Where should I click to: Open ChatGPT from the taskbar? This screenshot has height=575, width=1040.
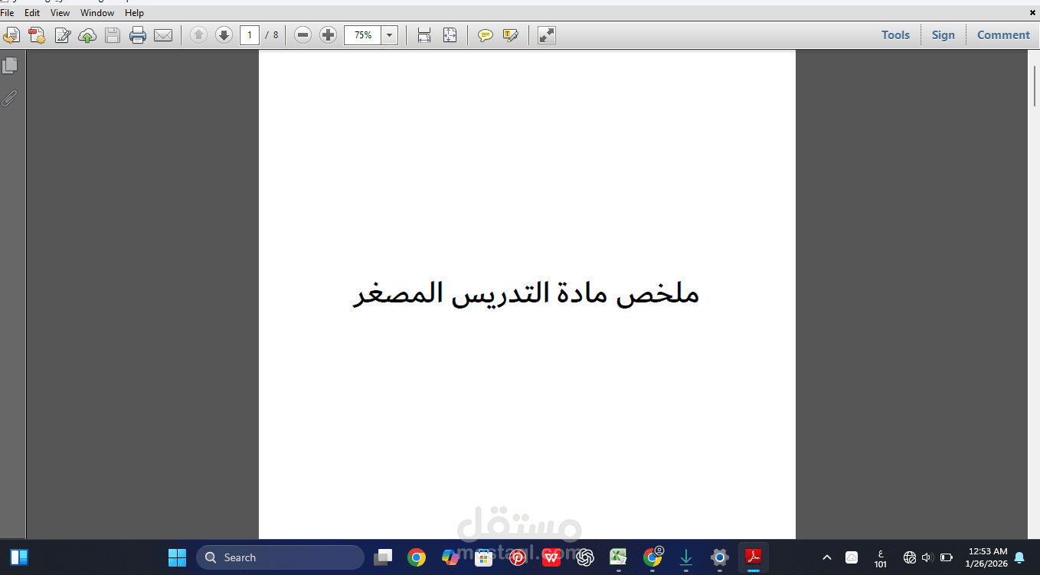point(585,557)
